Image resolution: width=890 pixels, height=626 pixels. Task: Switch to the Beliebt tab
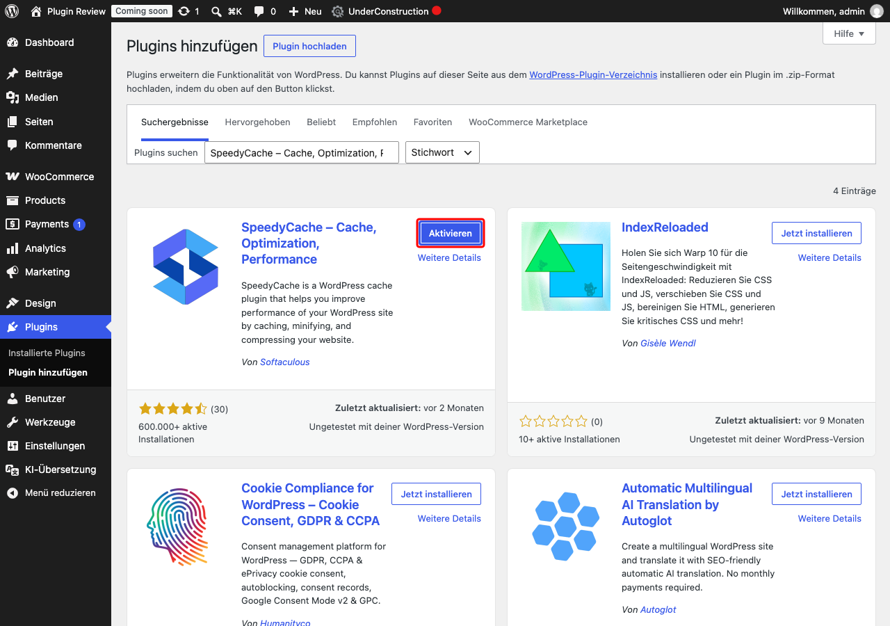click(x=321, y=122)
